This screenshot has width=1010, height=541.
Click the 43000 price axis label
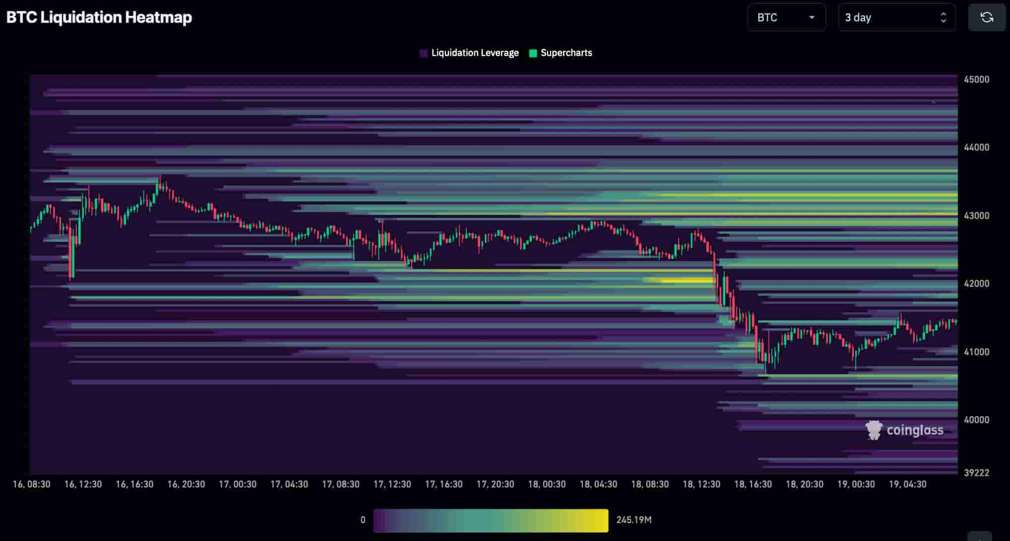[x=976, y=216]
